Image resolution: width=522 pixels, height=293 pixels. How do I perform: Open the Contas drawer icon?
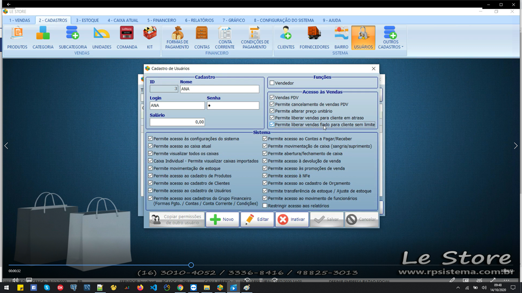click(202, 38)
